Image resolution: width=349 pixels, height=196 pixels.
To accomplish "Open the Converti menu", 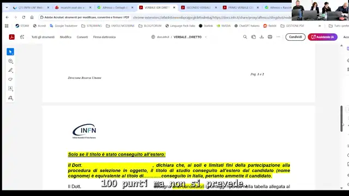I will [x=82, y=37].
